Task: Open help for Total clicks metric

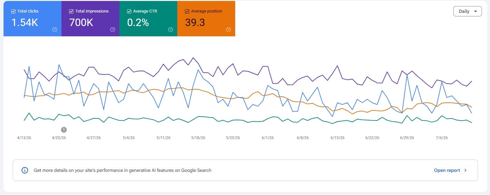Action: tap(55, 30)
